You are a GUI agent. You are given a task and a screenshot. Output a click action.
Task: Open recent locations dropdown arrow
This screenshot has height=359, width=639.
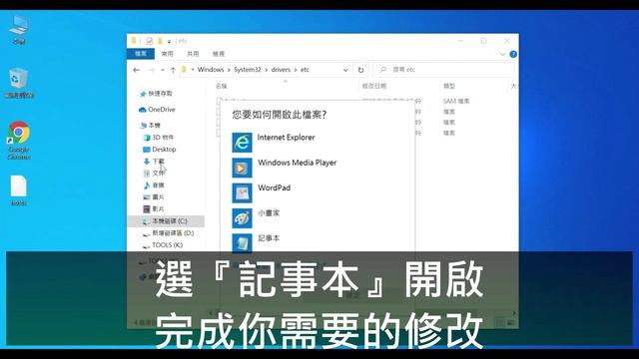click(163, 70)
